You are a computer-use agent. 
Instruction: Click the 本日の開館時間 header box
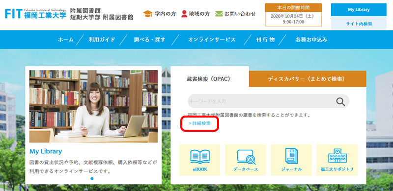tap(293, 7)
